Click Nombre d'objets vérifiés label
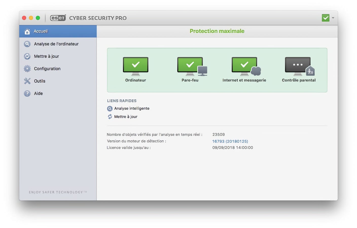Viewport: 357px width, 228px height. [x=155, y=135]
